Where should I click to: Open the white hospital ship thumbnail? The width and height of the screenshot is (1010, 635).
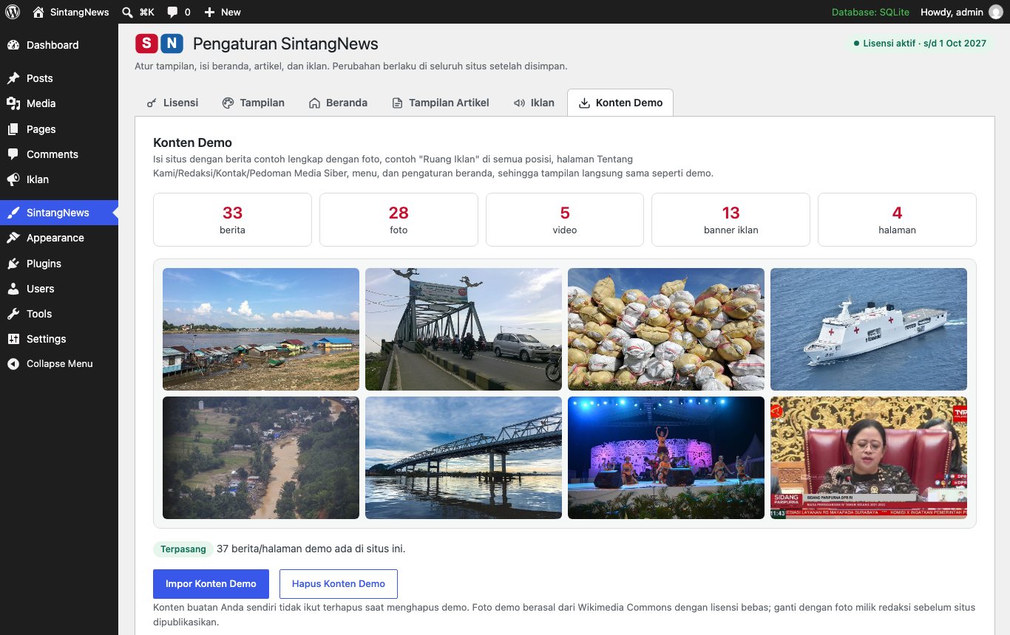[869, 329]
